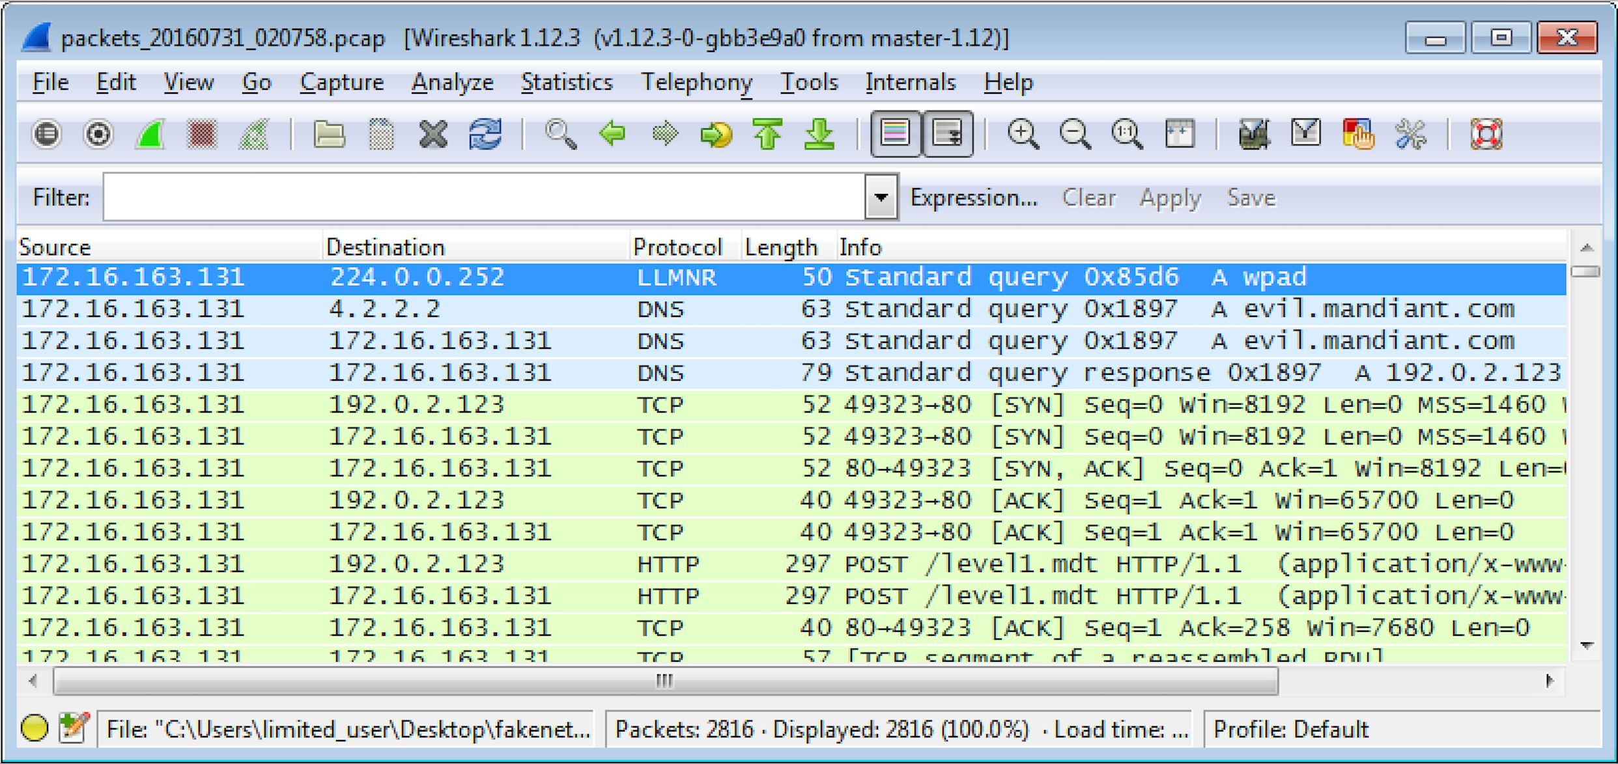Sort by Info column header

tap(1202, 247)
